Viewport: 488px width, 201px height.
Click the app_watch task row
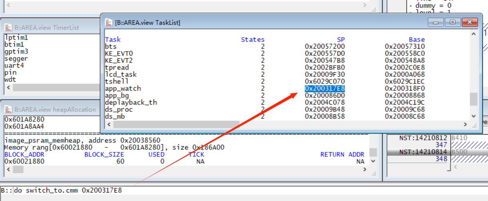click(x=265, y=88)
